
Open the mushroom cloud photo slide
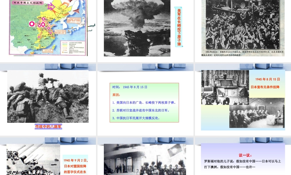[x=137, y=28]
